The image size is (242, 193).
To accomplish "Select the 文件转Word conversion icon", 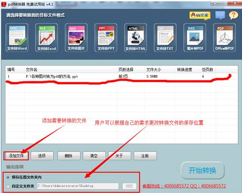I will coord(17,38).
